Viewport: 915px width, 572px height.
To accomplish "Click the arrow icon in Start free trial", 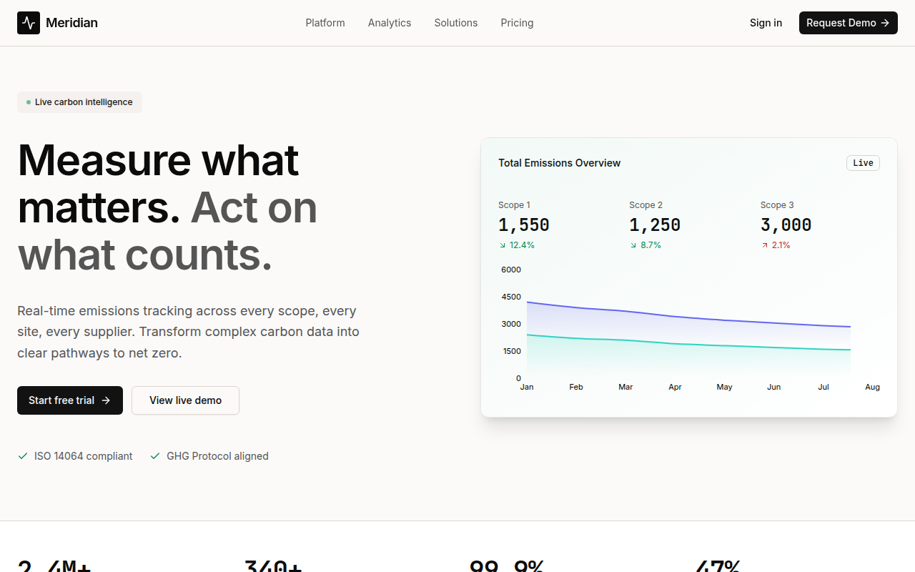I will 105,400.
